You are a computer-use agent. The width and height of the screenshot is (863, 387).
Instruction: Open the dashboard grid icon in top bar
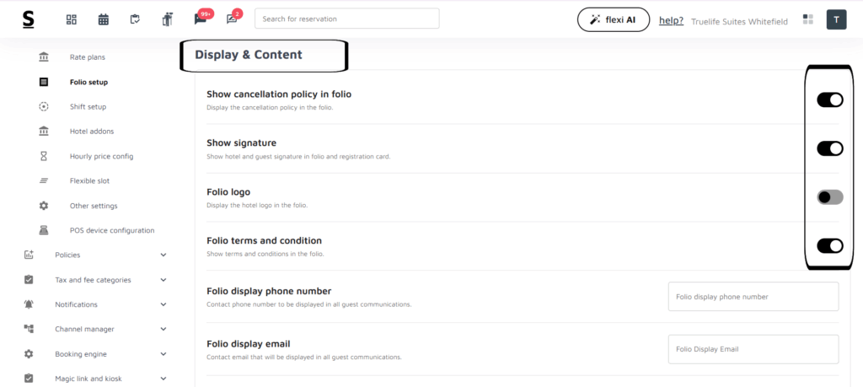pyautogui.click(x=72, y=19)
